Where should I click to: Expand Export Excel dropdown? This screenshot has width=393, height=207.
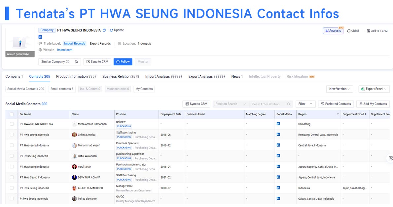pyautogui.click(x=374, y=89)
